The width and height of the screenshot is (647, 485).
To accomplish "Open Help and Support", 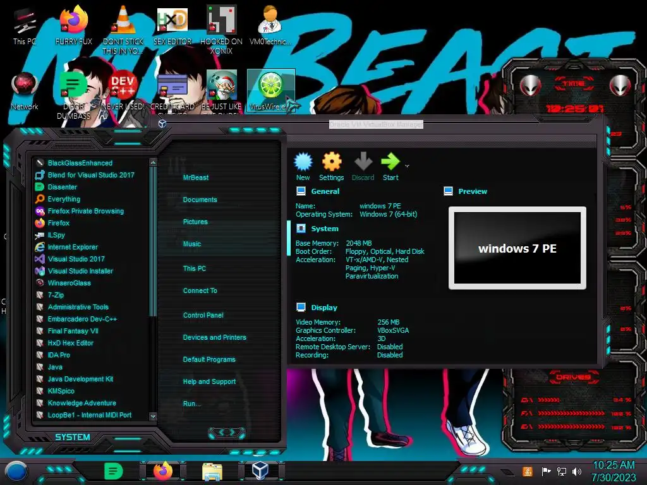I will [209, 381].
